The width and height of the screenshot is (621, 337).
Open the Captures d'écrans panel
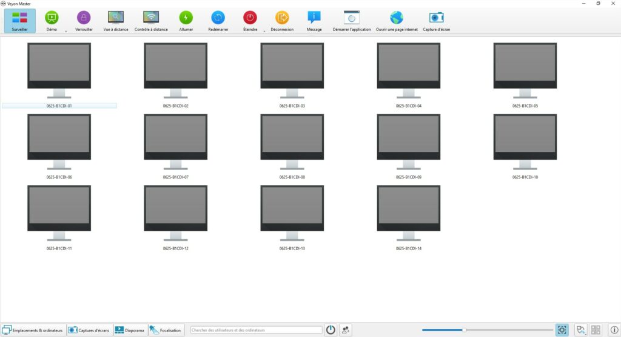pos(89,330)
